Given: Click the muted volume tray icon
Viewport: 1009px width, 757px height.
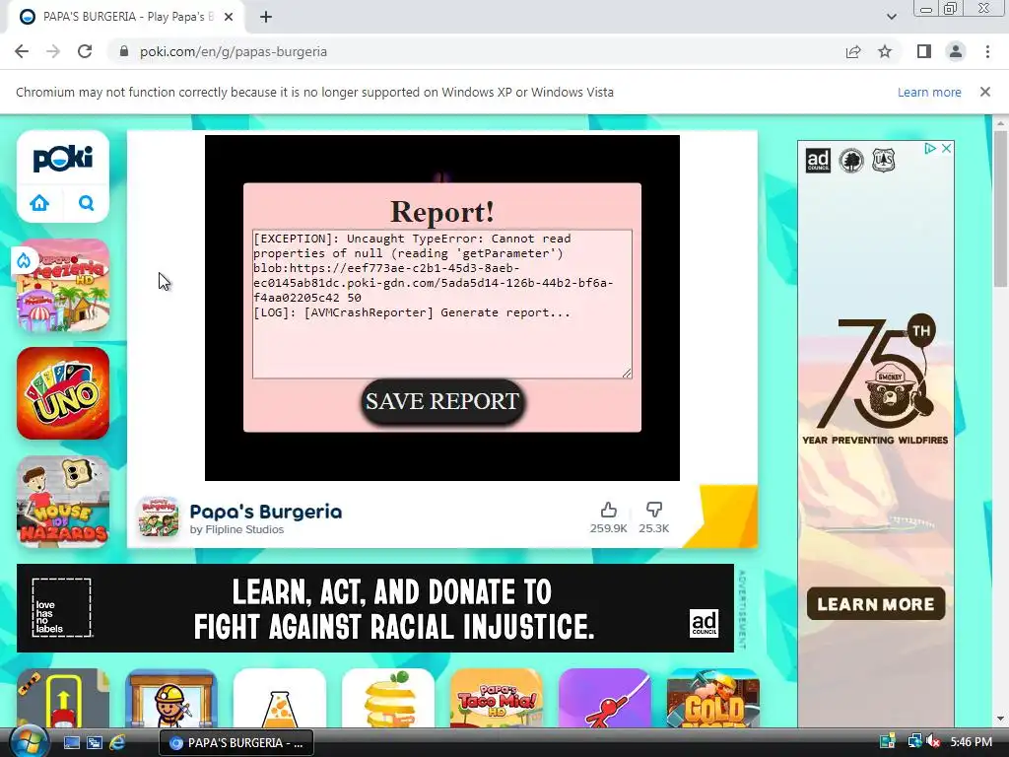Looking at the screenshot, I should click(932, 742).
